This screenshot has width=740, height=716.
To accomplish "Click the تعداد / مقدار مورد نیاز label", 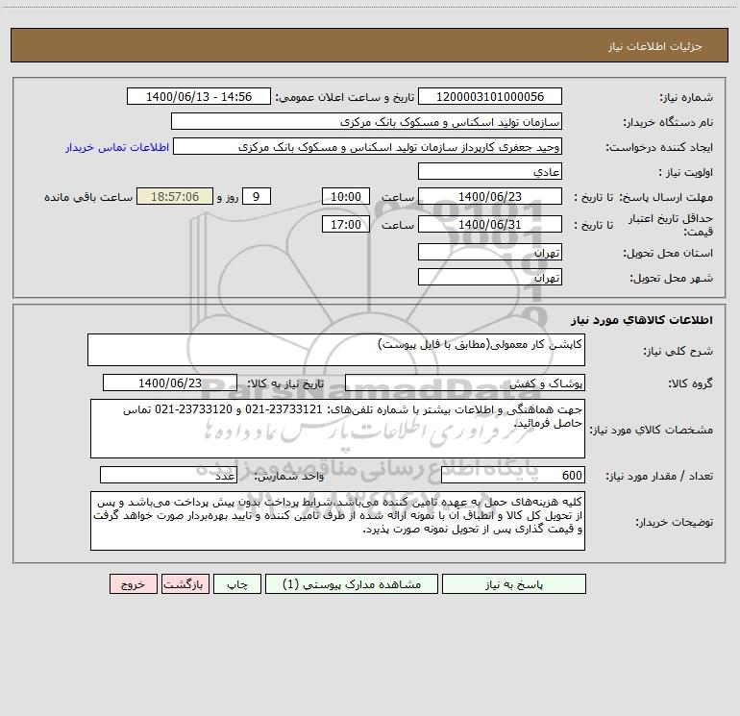I will (x=659, y=477).
